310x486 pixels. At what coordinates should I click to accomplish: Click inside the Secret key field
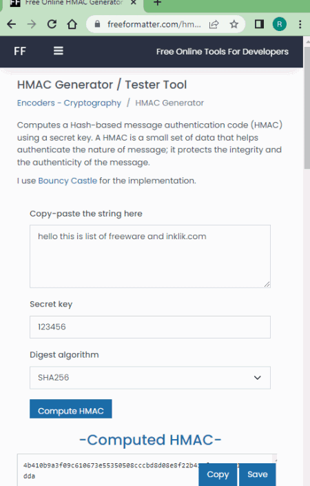[x=150, y=327]
